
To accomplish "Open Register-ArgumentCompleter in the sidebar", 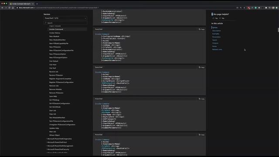I will pos(60,78).
